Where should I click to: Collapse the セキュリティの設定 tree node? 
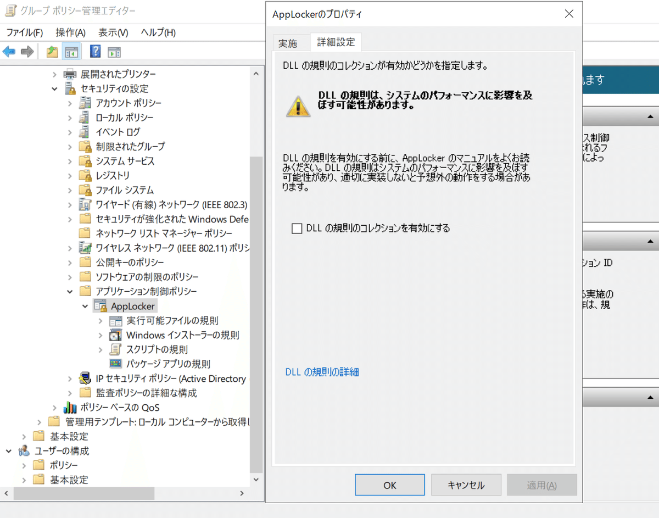pyautogui.click(x=54, y=88)
